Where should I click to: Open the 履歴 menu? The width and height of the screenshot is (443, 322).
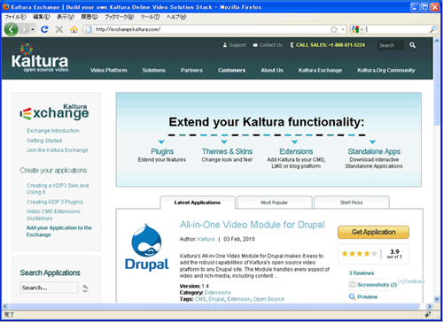[x=89, y=17]
